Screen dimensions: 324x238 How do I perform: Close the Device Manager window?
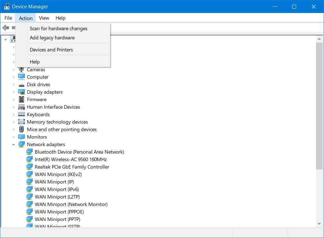313,7
